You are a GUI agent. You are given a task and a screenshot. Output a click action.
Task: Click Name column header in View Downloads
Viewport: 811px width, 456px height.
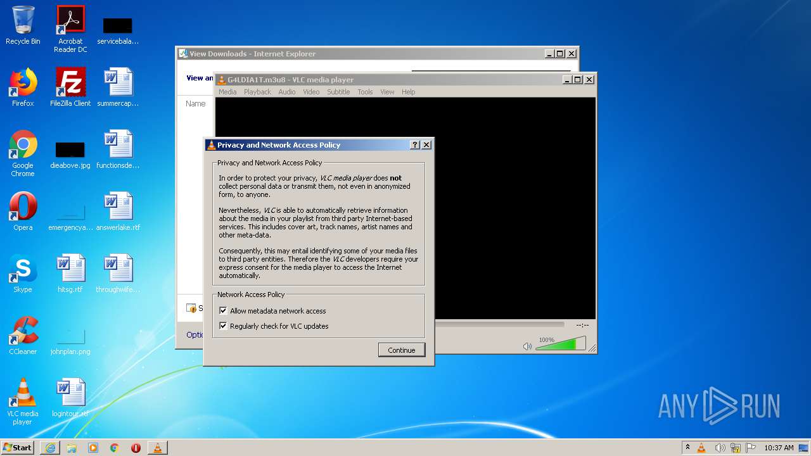point(195,104)
